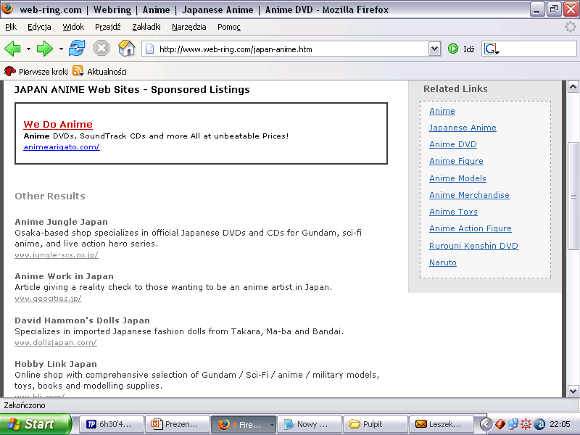The width and height of the screenshot is (580, 435).
Task: Switch to 6h30'4... taskbar window
Action: click(x=112, y=424)
